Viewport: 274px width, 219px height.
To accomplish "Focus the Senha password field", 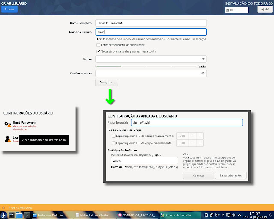I will [151, 59].
